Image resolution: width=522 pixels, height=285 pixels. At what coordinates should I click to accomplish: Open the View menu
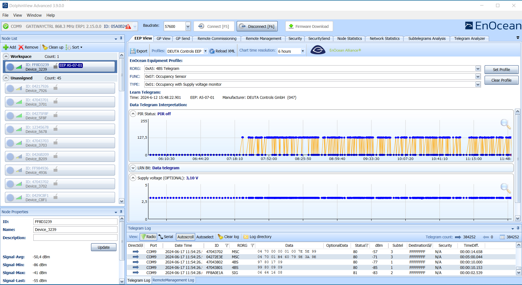17,15
